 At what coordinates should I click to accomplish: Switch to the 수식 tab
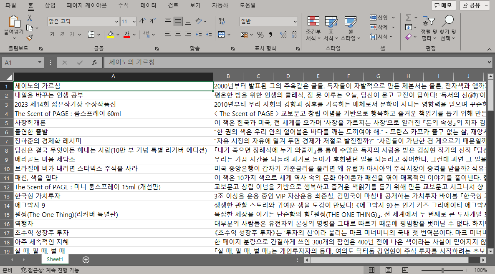point(123,5)
